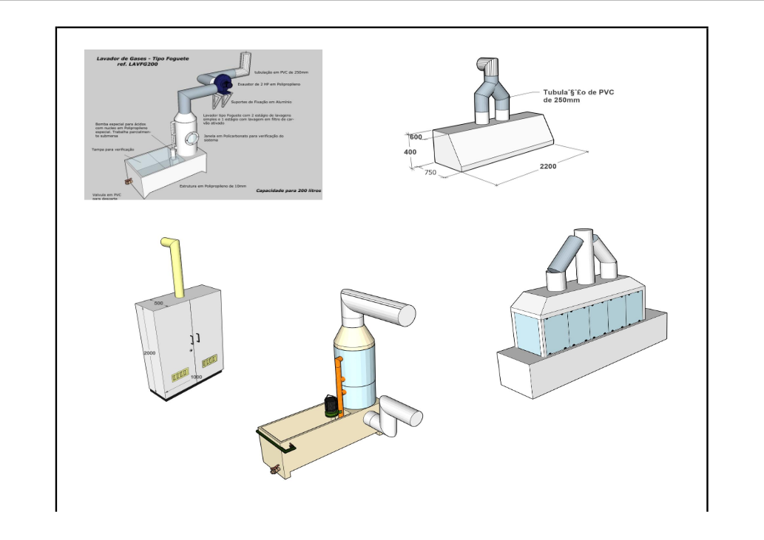This screenshot has width=764, height=540.
Task: Click the cabinet door handles
Action: [195, 338]
